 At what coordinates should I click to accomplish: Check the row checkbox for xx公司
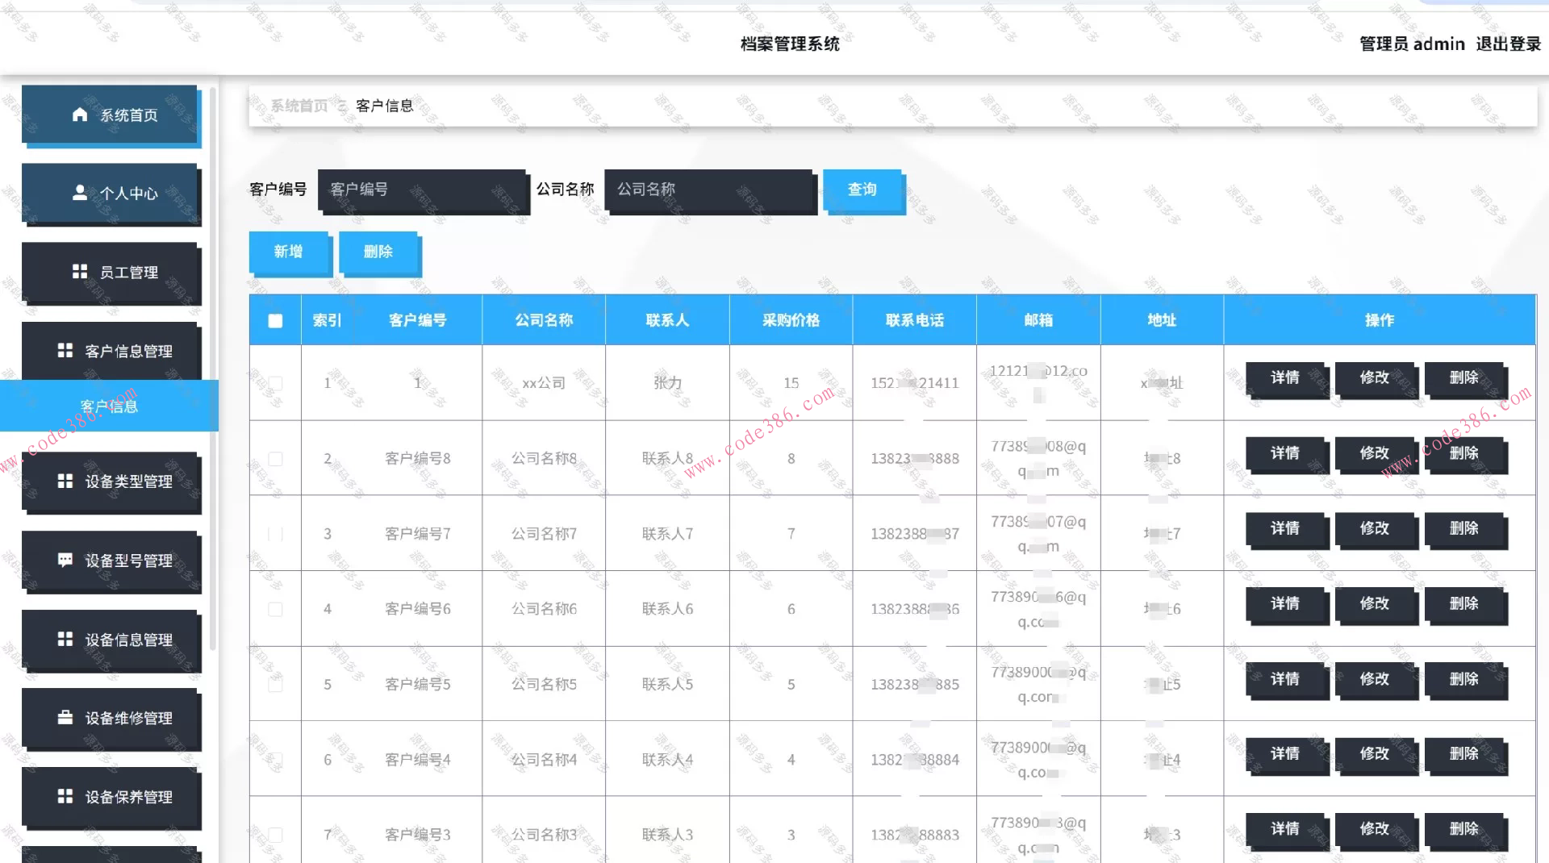(275, 383)
